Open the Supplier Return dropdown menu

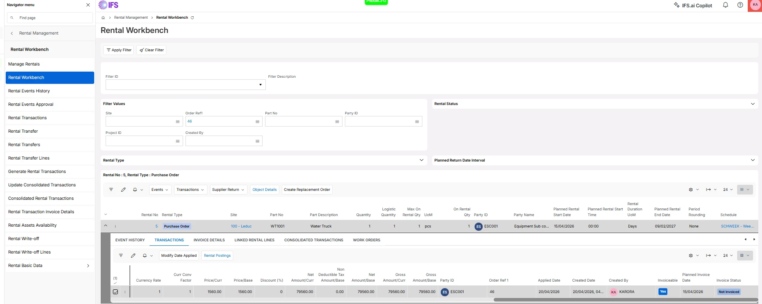(x=228, y=190)
